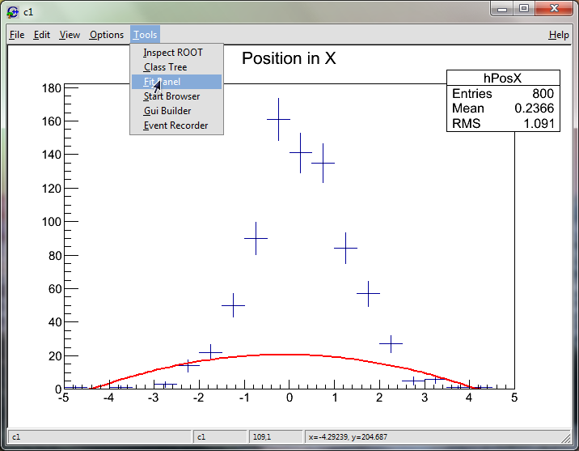Collapse the open Tools menu

(146, 35)
